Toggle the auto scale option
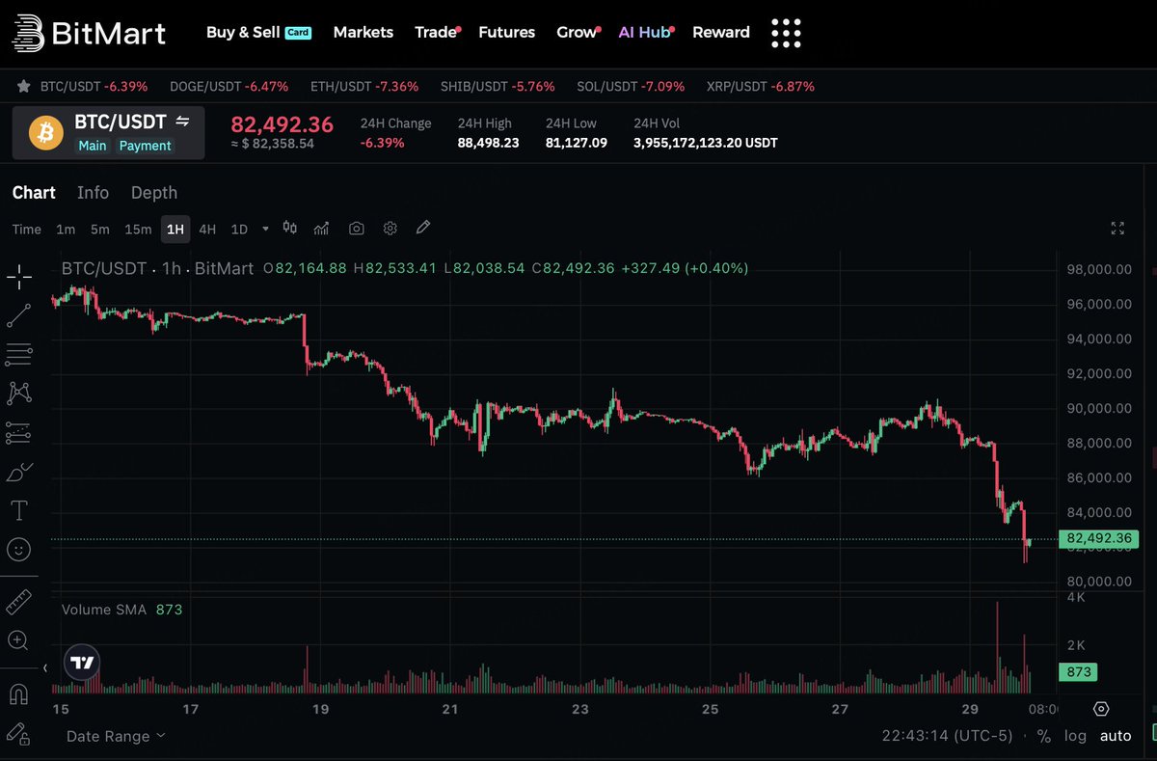 [x=1115, y=735]
